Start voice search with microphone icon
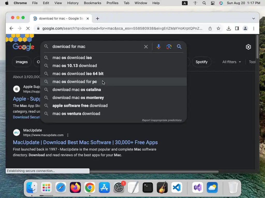 (159, 47)
